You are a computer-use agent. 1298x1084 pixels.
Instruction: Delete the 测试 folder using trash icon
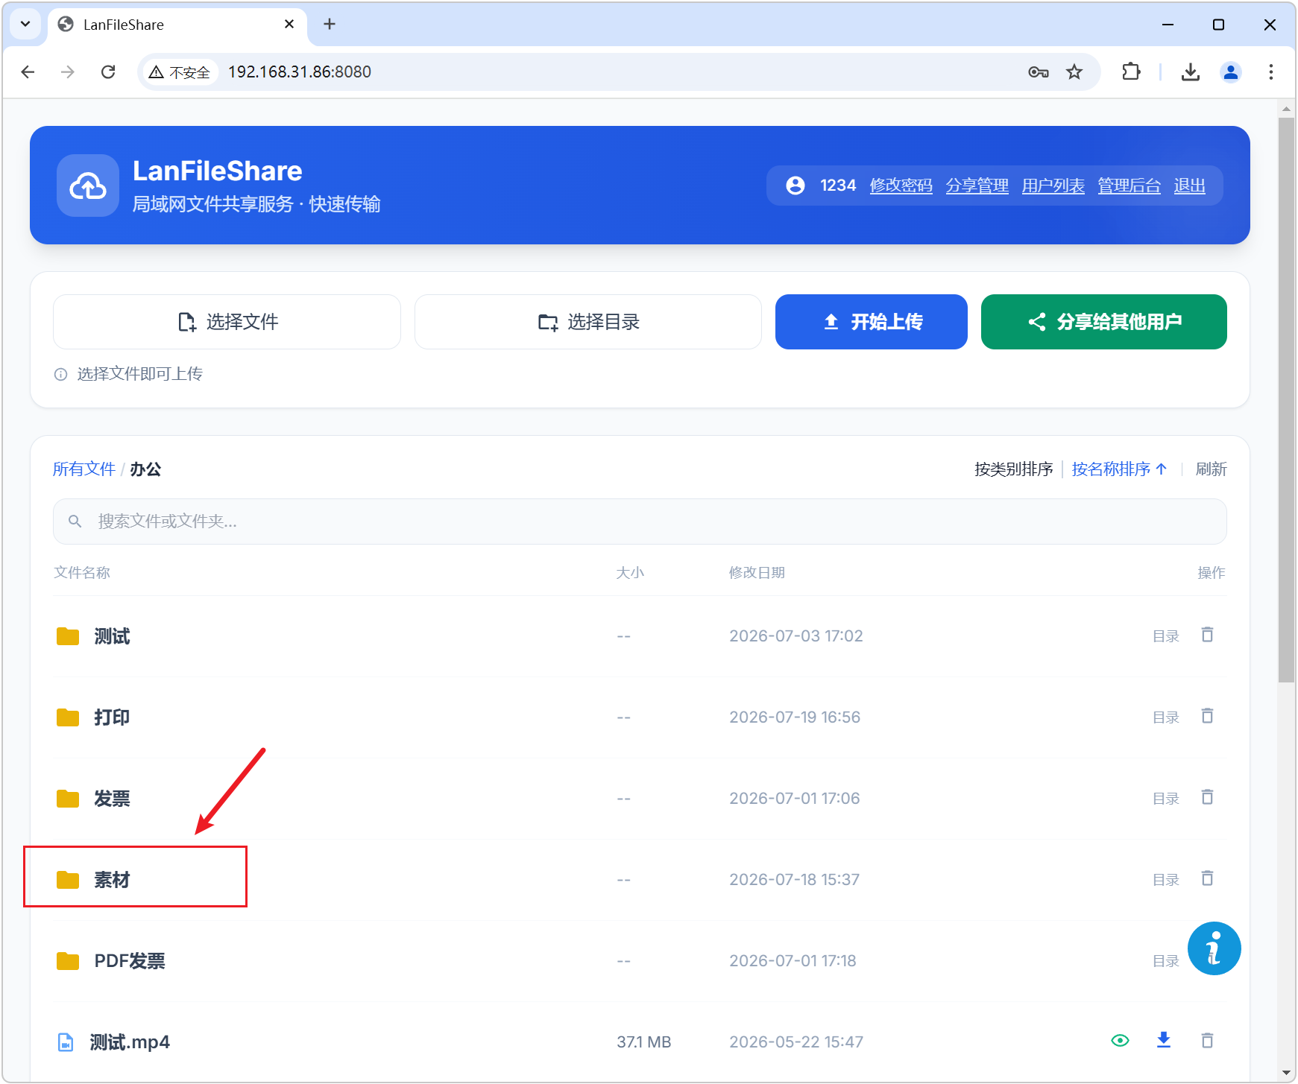[x=1207, y=635]
